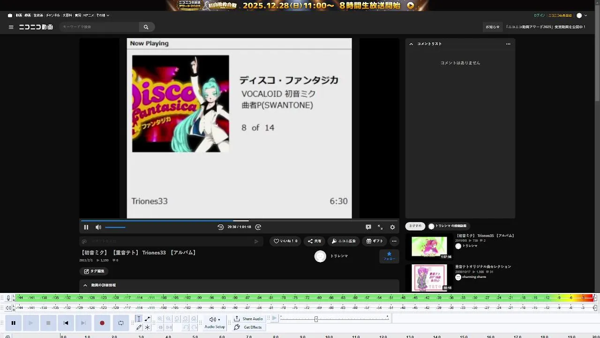
Task: Seek on the video progress bar
Action: (239, 221)
